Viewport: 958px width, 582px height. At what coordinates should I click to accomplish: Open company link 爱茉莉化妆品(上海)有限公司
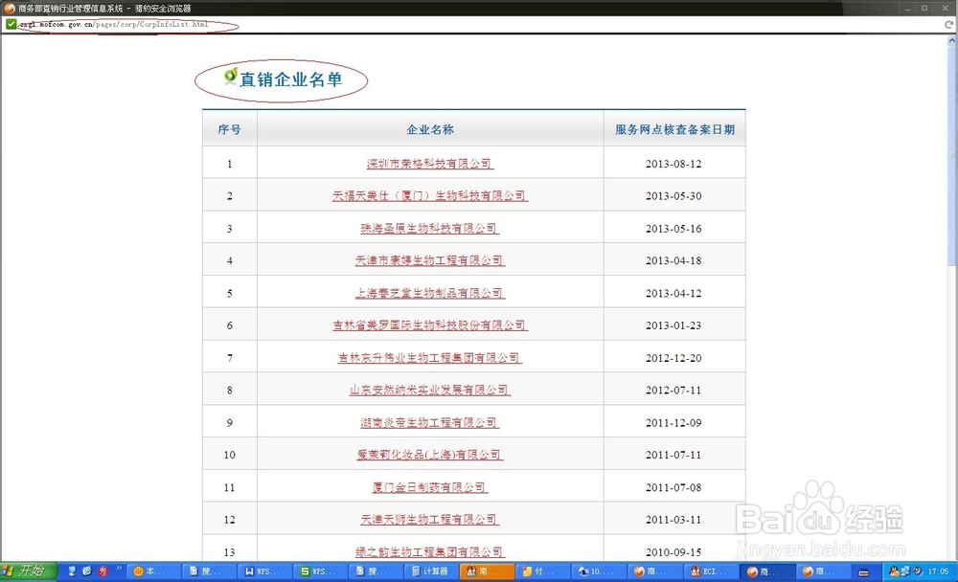430,455
